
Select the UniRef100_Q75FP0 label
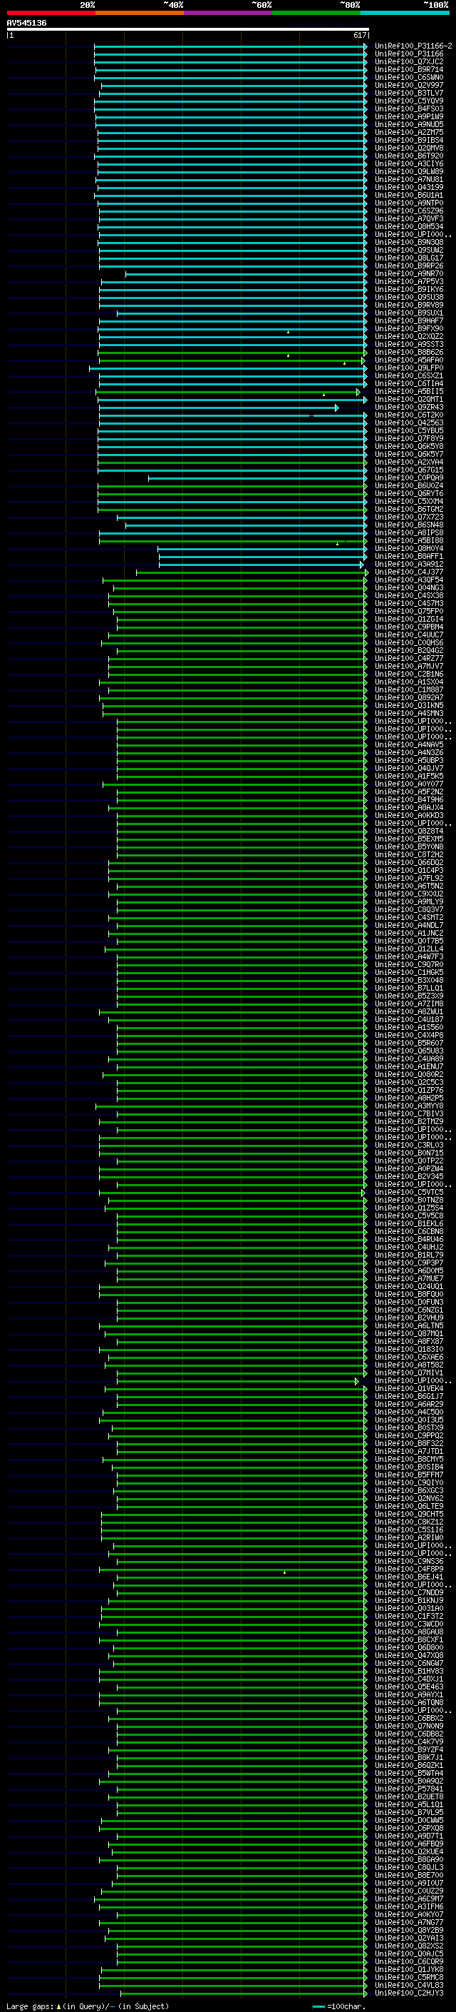409,611
